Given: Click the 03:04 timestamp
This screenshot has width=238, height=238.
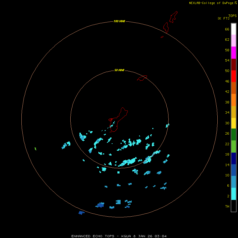Looking at the screenshot, I should click(161, 236).
